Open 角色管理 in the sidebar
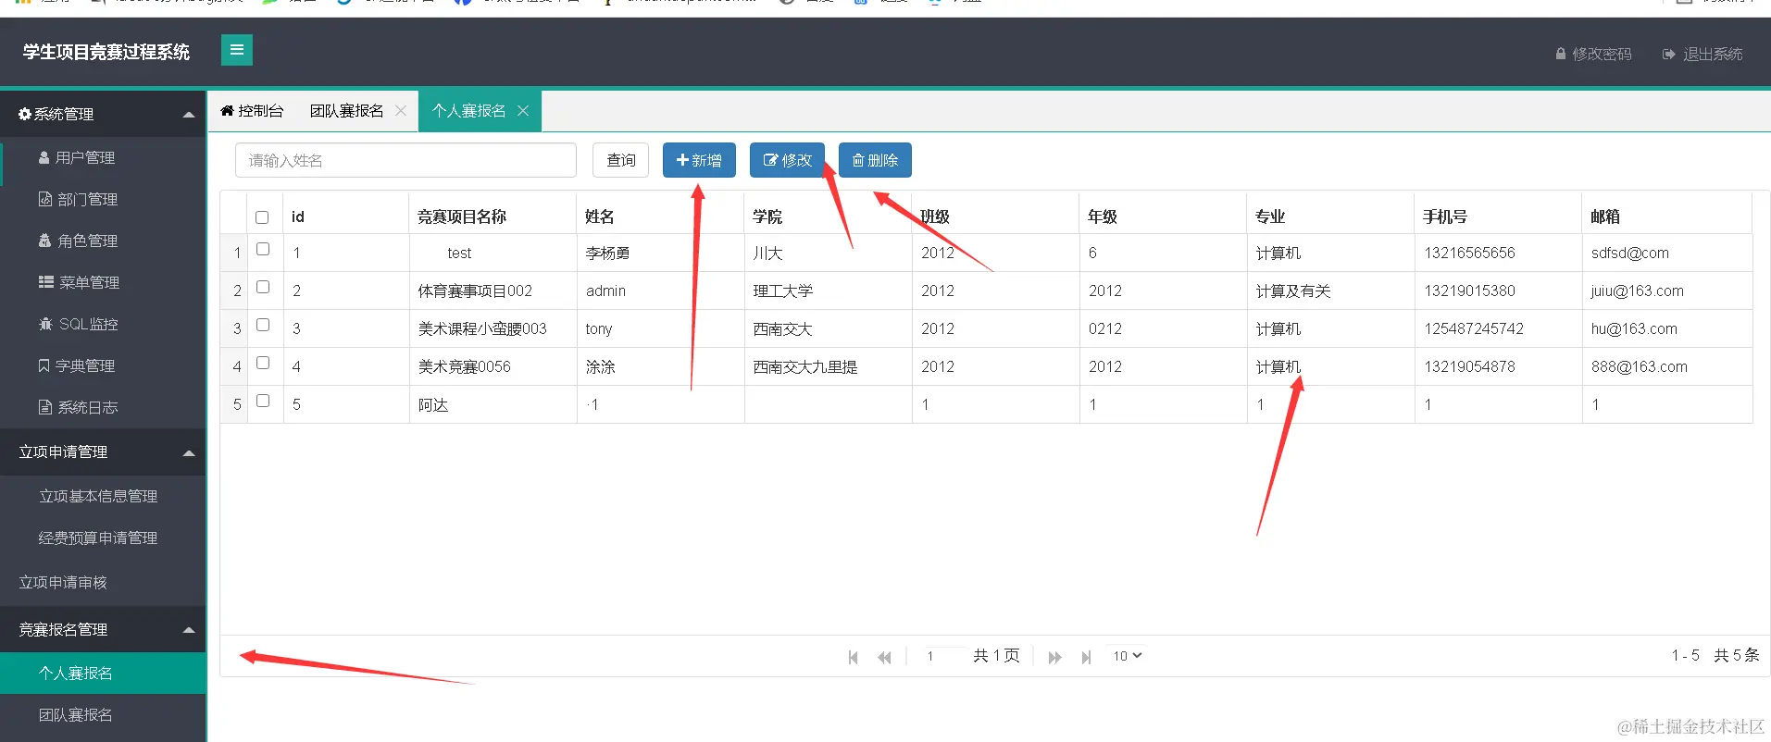Image resolution: width=1771 pixels, height=742 pixels. pos(103,241)
